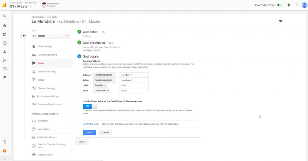The width and height of the screenshot is (308, 161).
Task: Click the Da Vinci extension icon
Action: 44,5
